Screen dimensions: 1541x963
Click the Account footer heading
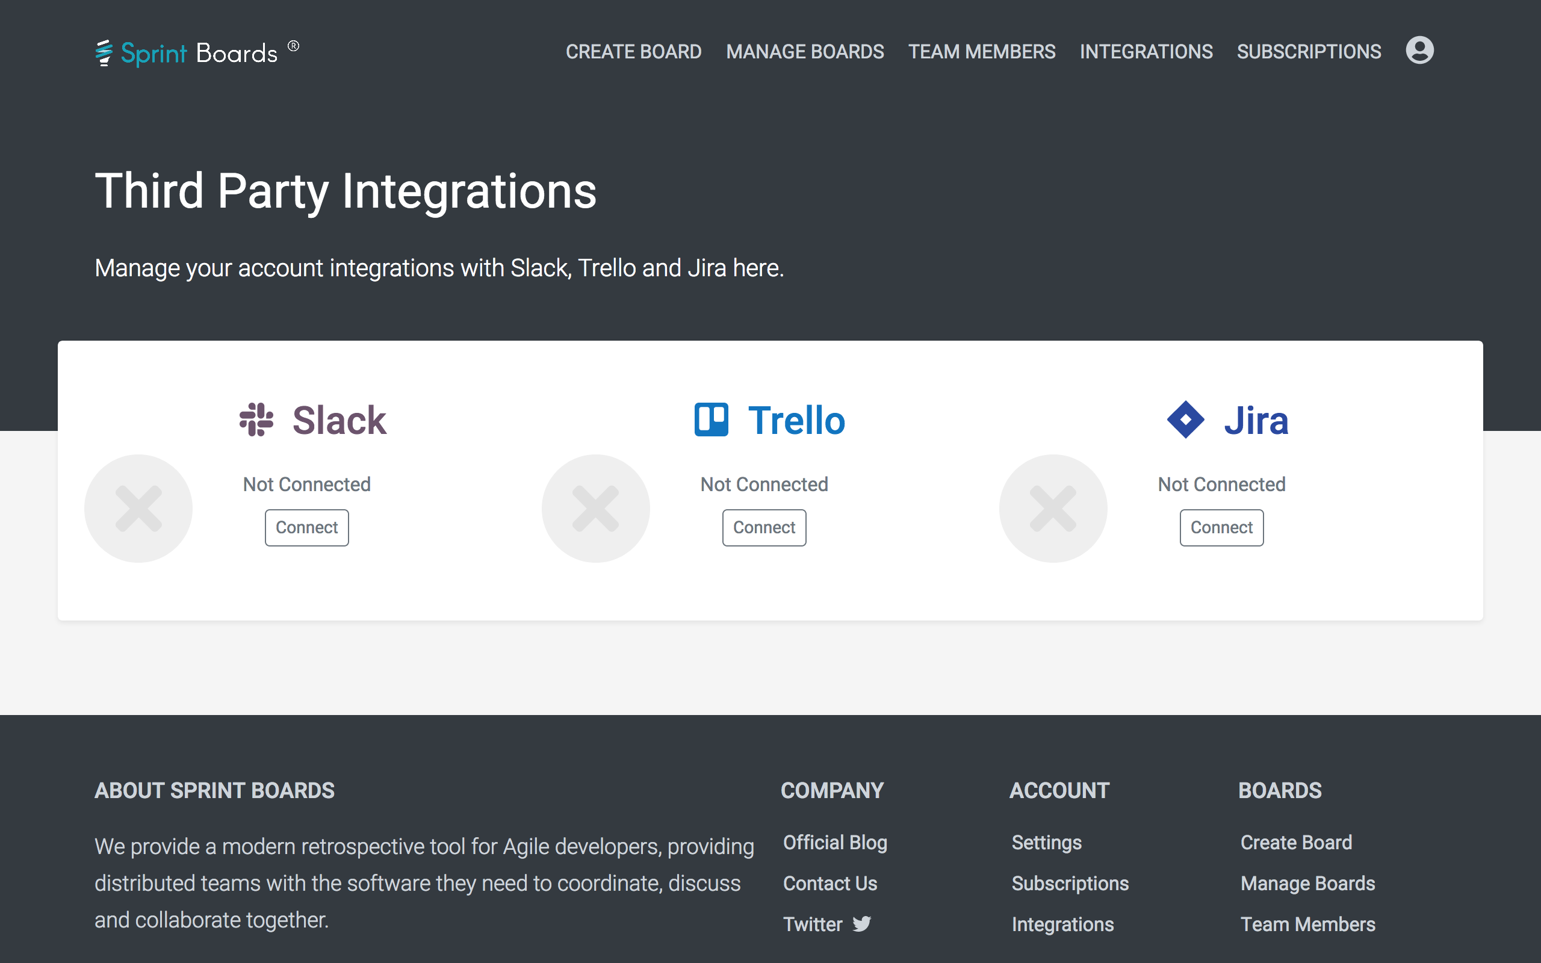coord(1059,790)
